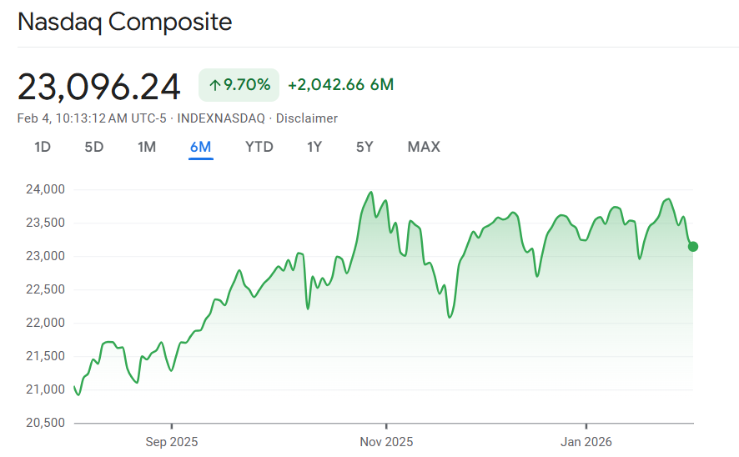Select the 1D time range tab
The height and width of the screenshot is (457, 739).
43,147
